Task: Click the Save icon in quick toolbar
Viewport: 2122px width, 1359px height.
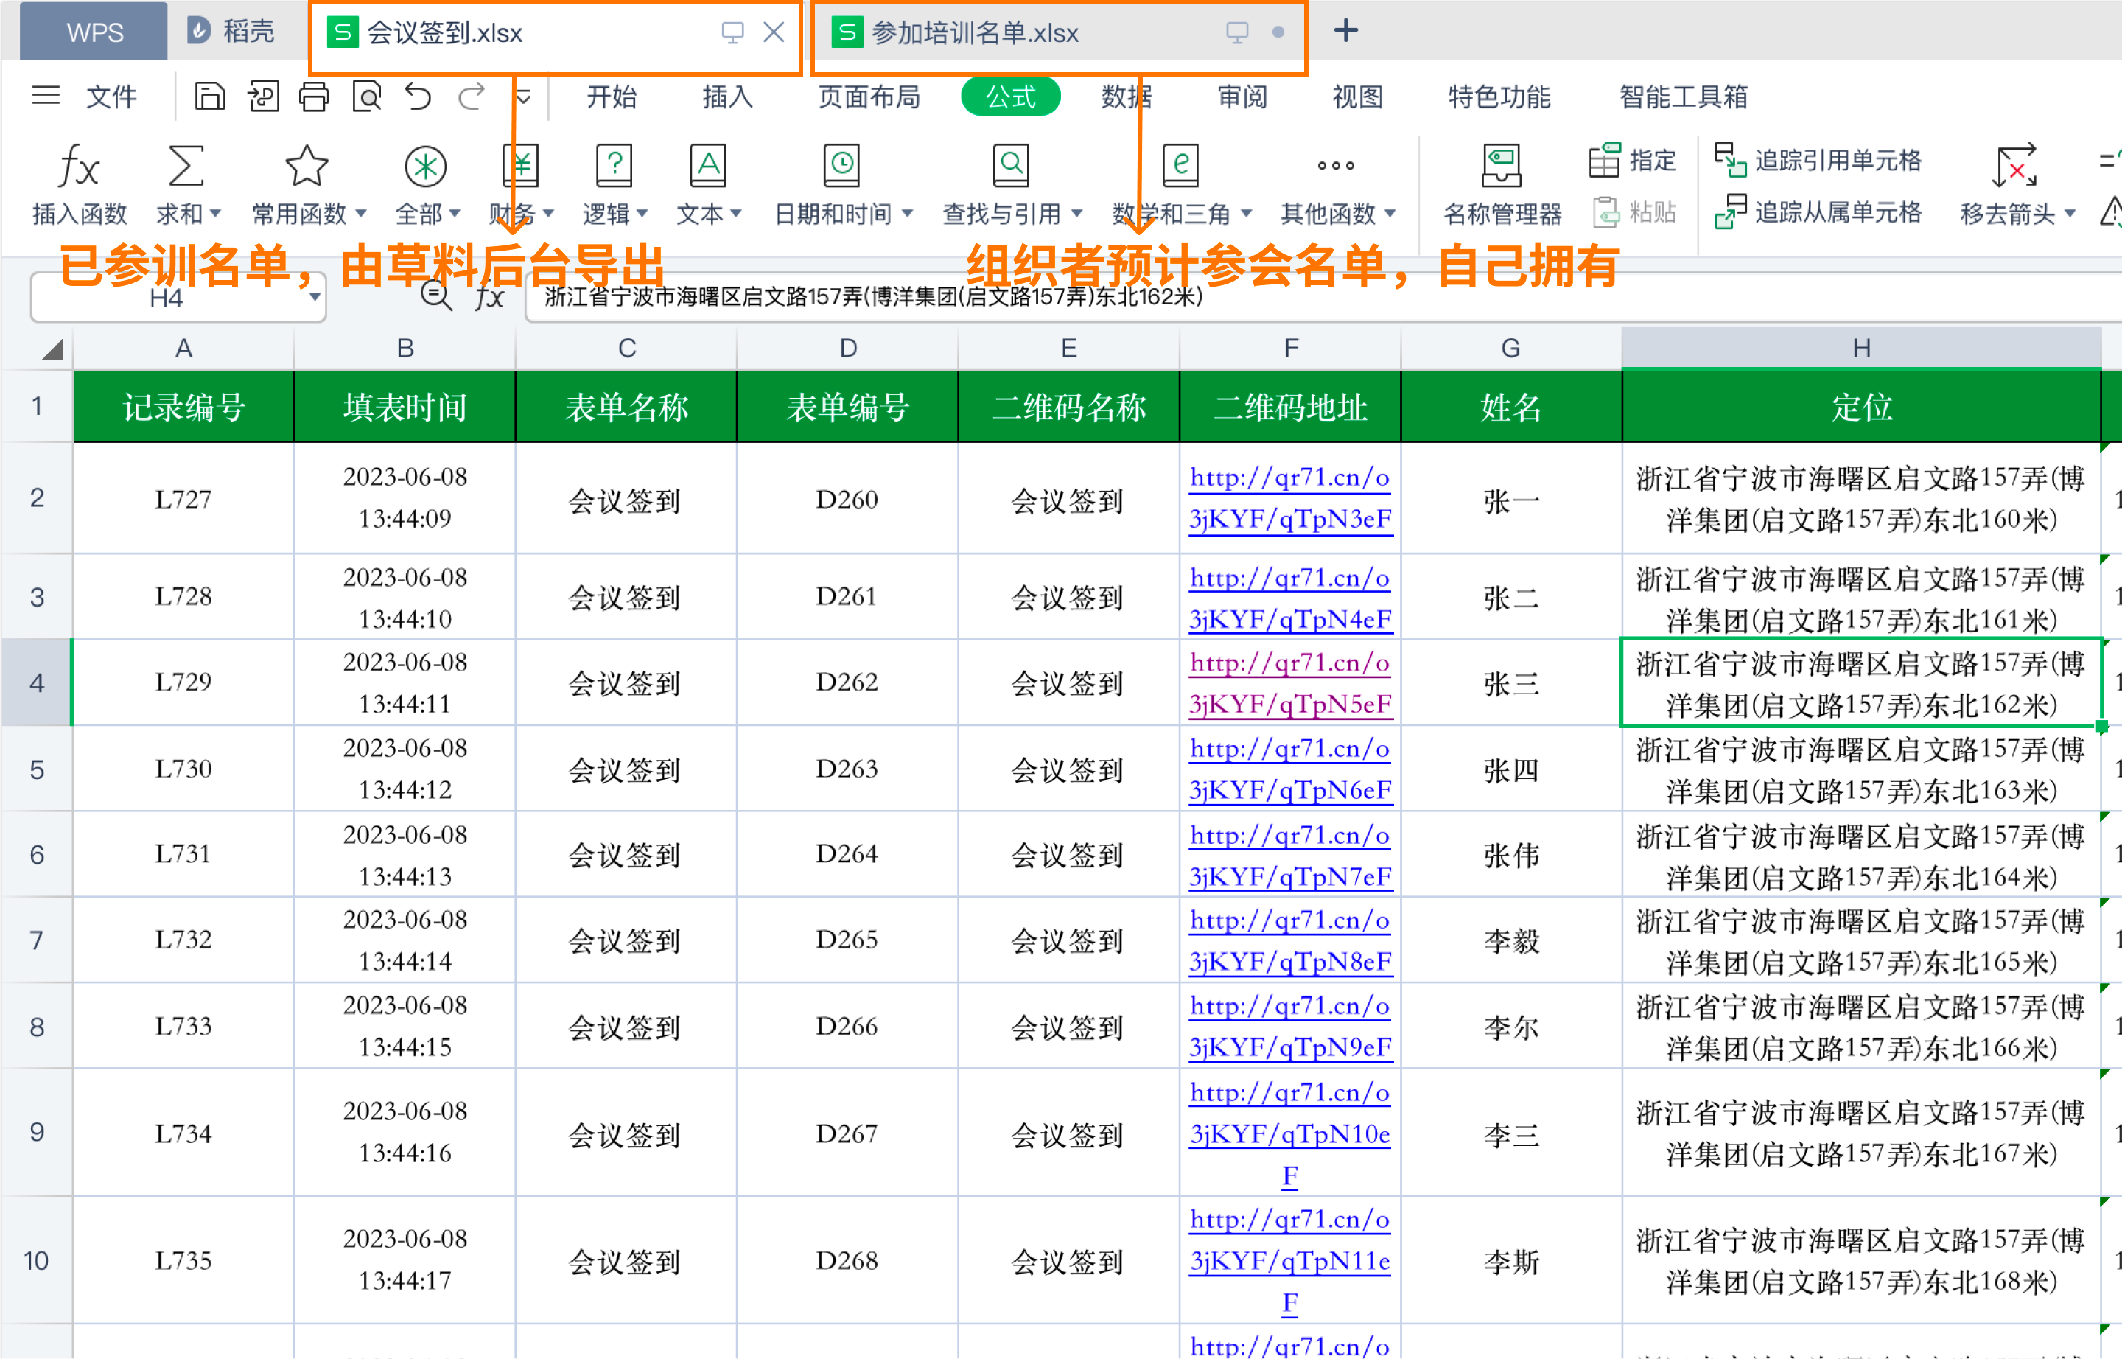Action: click(209, 97)
